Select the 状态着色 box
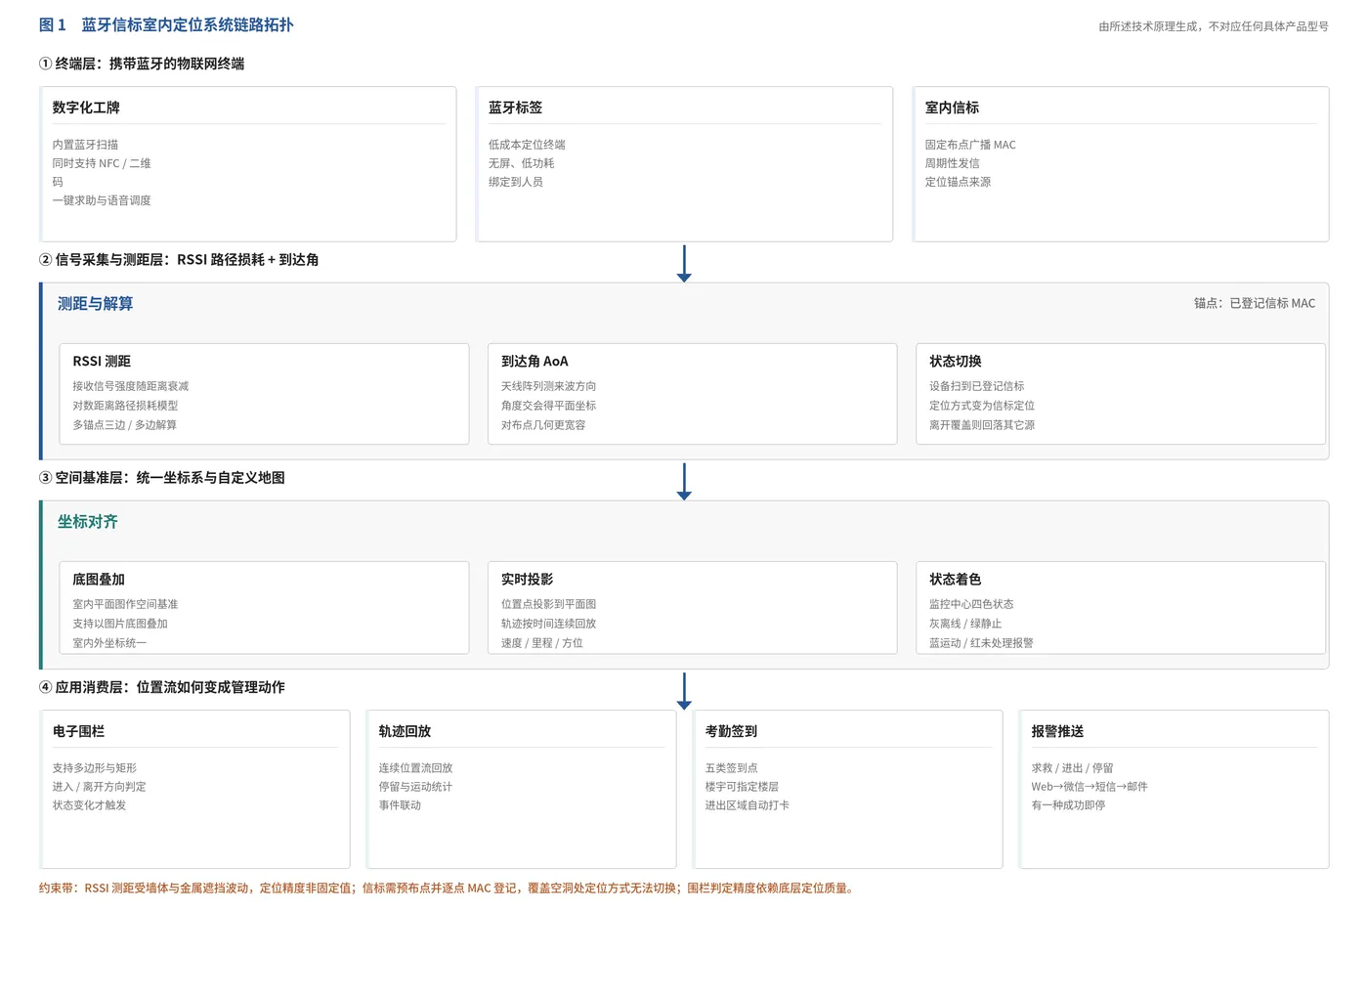1368x997 pixels. (x=1121, y=607)
